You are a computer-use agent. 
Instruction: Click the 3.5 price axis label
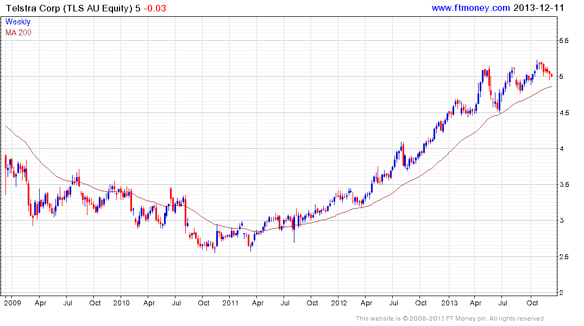[563, 185]
